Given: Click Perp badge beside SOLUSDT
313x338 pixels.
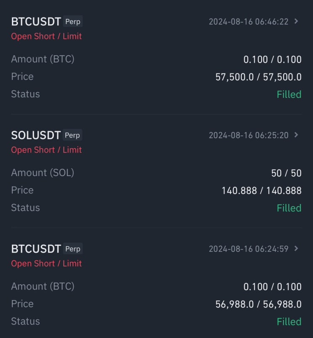Looking at the screenshot, I should (72, 135).
